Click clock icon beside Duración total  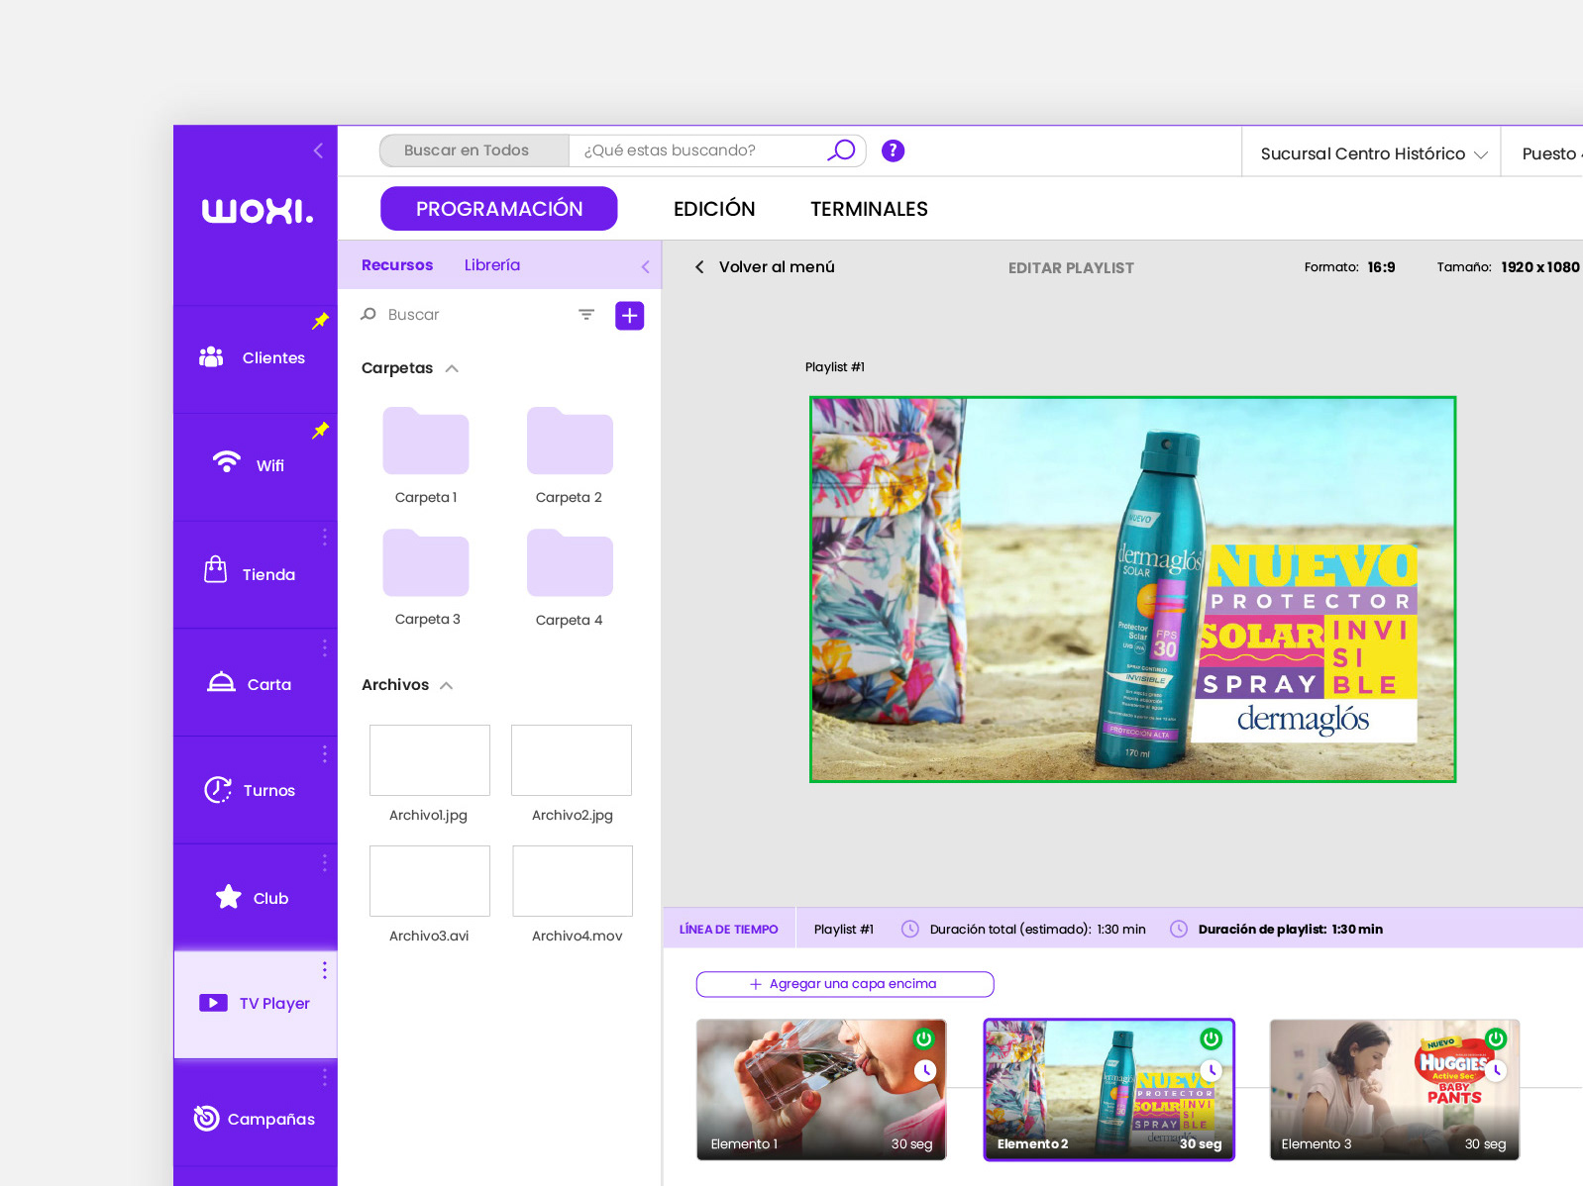click(909, 929)
